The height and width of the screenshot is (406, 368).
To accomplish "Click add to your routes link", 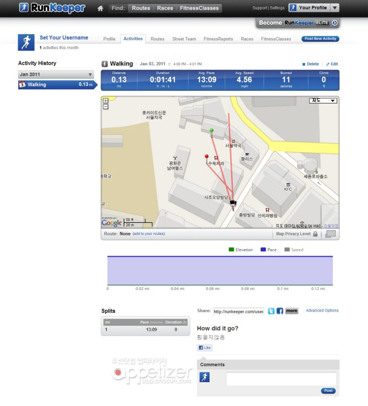I will coord(149,234).
